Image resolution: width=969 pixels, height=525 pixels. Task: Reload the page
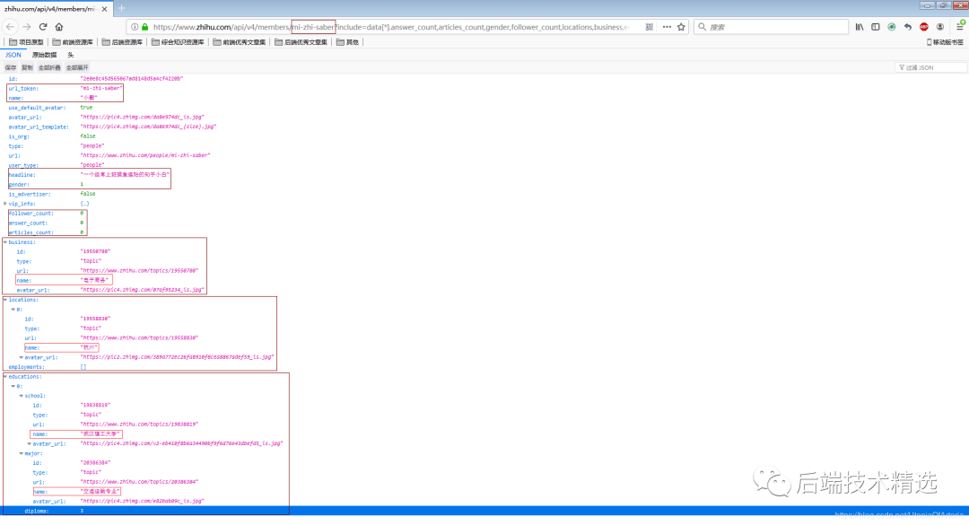[43, 27]
